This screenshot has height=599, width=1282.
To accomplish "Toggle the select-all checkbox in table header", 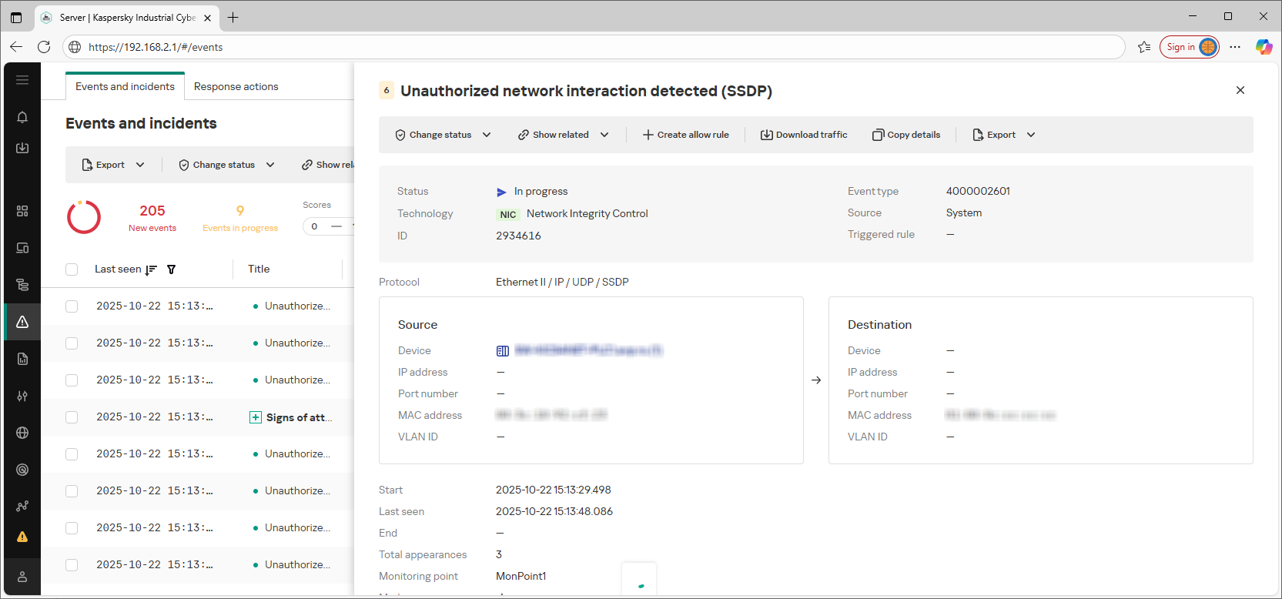I will [72, 269].
